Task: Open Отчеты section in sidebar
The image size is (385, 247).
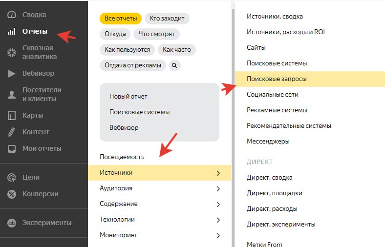Action: click(x=35, y=31)
